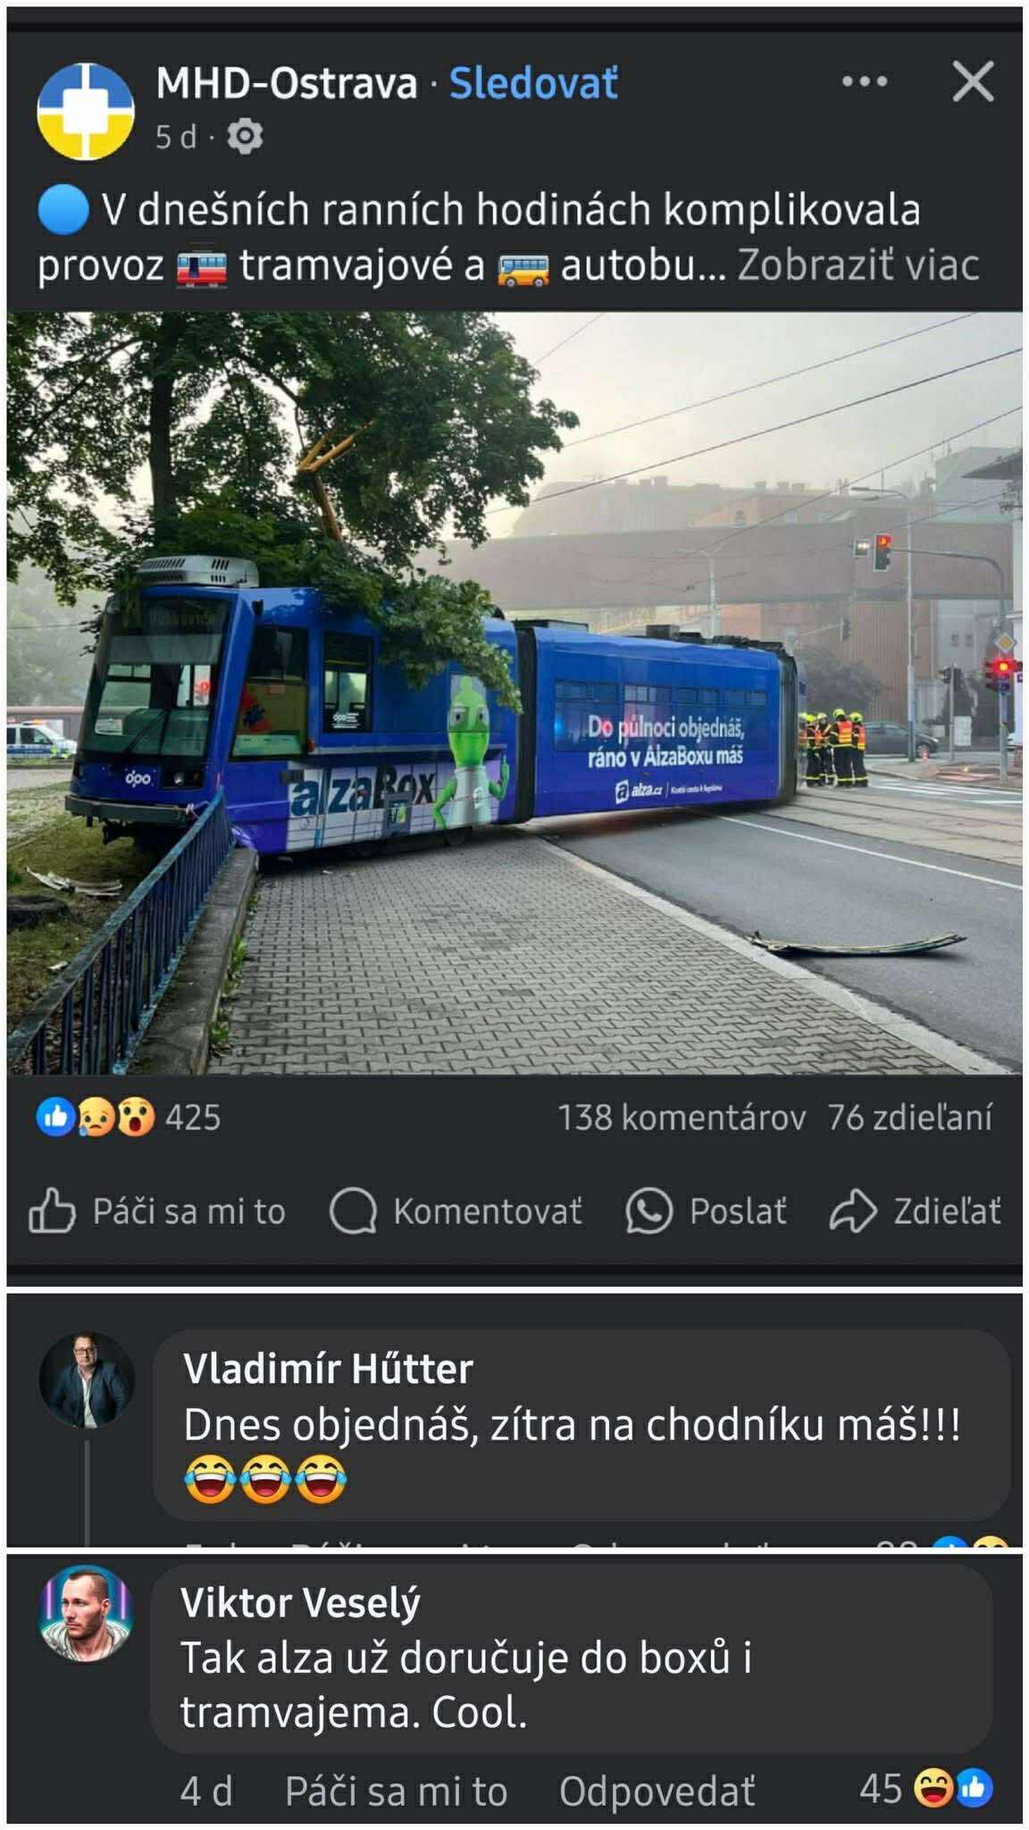Tap the Komentovať speech bubble button
Viewport: 1029px width, 1830px height.
click(456, 1212)
